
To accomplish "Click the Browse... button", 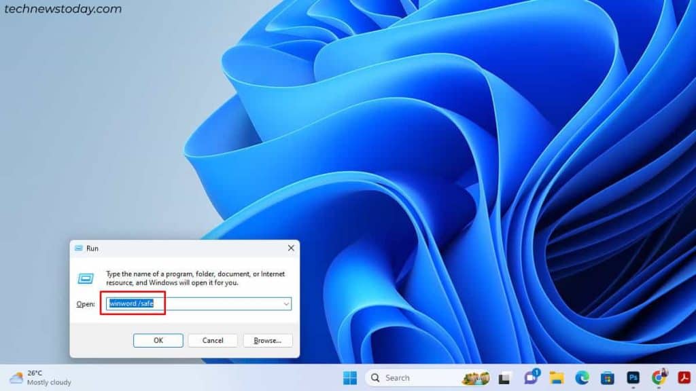I will pos(267,340).
